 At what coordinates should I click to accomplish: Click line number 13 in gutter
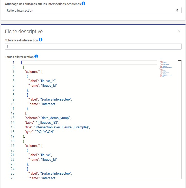pos(13,118)
